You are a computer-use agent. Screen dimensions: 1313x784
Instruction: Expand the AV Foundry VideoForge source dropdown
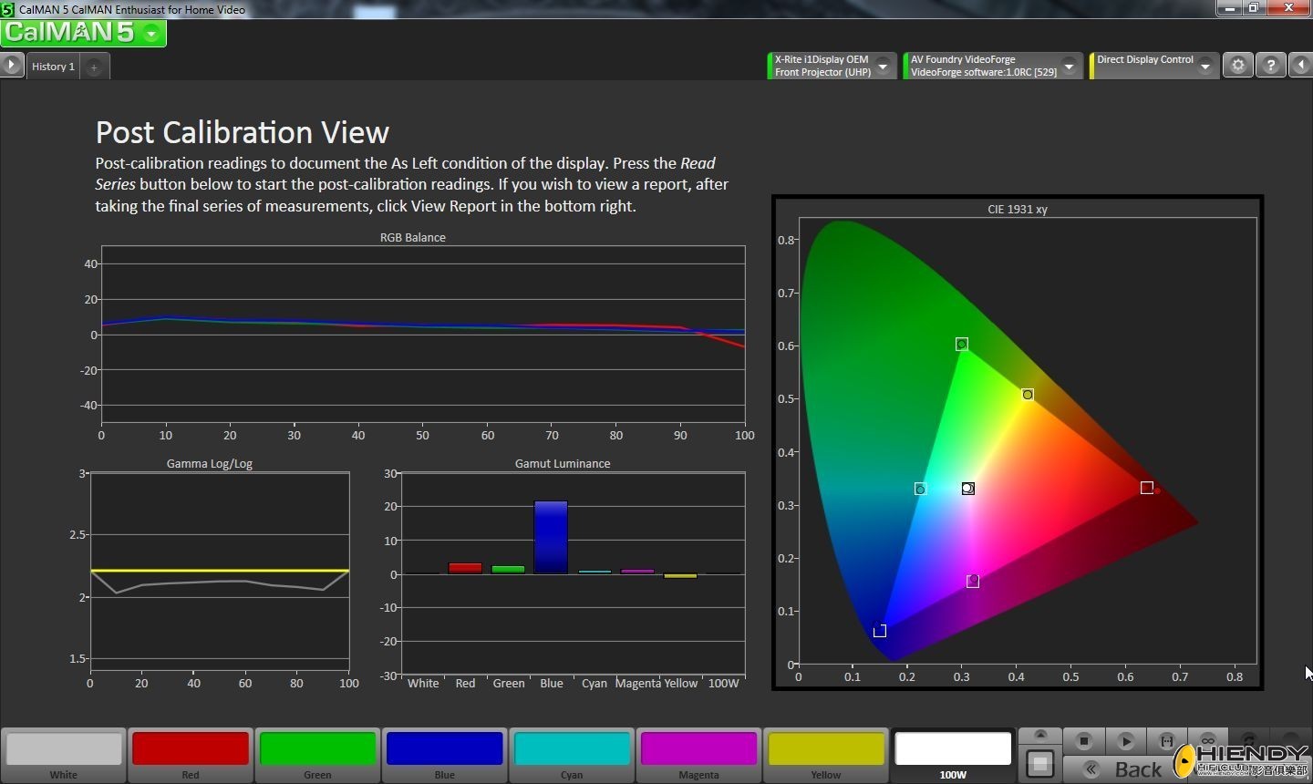pyautogui.click(x=1070, y=66)
